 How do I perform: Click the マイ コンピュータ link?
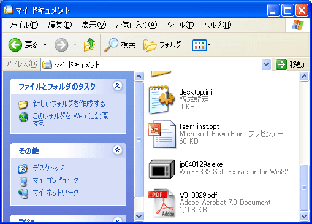[55, 180]
